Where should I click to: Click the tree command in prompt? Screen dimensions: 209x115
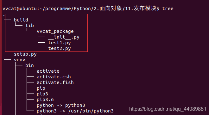(x=168, y=9)
